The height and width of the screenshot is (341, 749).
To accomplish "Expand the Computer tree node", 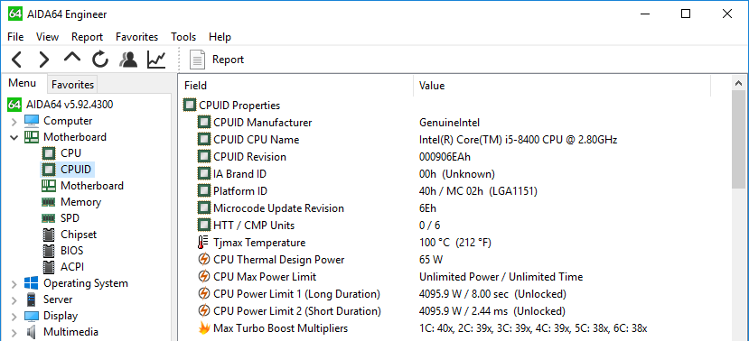I will point(14,122).
